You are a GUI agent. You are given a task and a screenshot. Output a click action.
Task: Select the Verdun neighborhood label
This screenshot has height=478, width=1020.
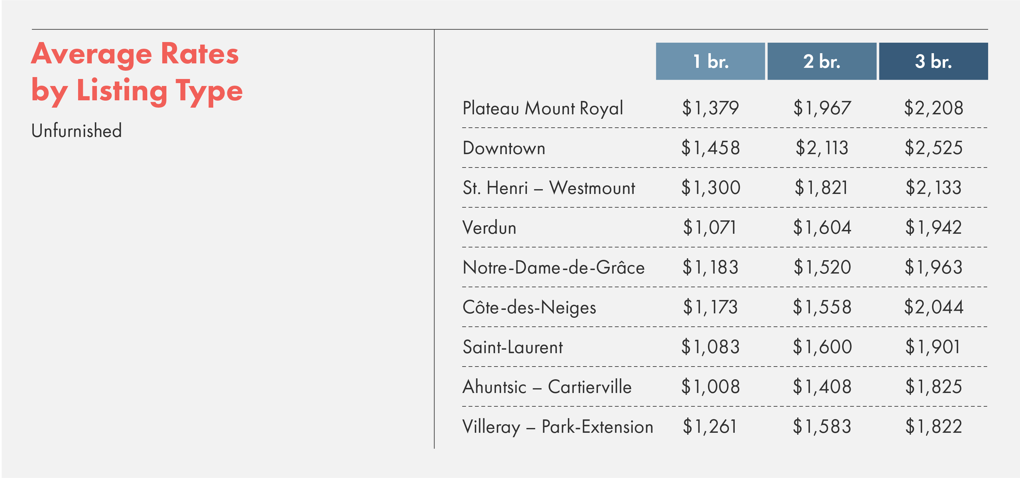coord(489,227)
